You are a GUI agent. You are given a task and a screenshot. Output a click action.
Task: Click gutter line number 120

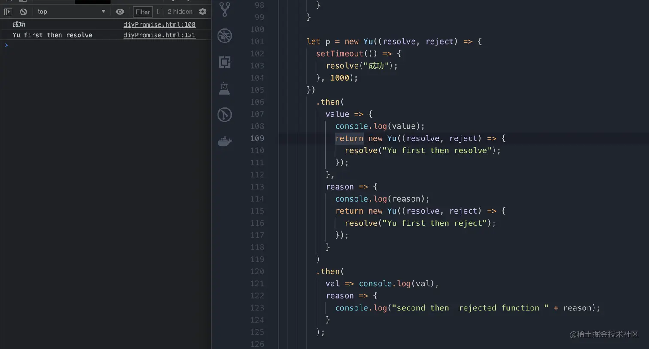[257, 271]
